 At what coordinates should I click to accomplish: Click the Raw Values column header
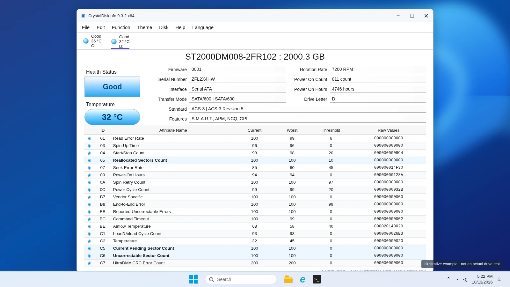click(x=389, y=130)
